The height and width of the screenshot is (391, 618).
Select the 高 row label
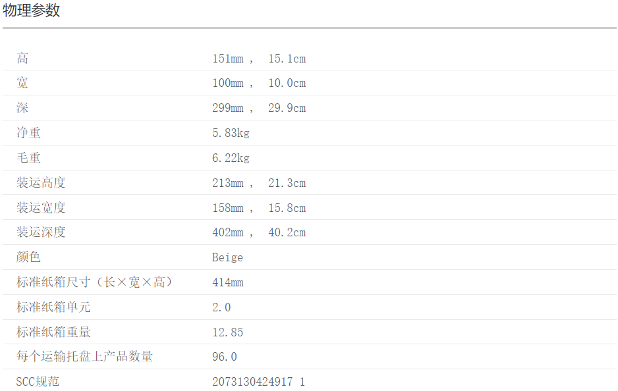[x=22, y=59]
